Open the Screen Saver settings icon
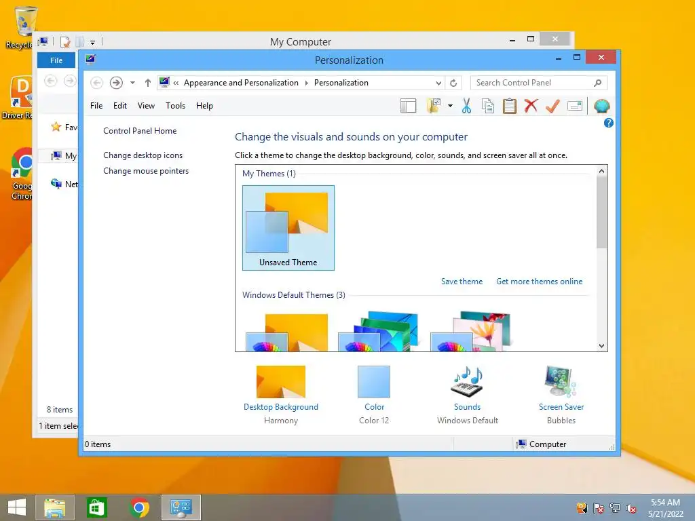The width and height of the screenshot is (695, 521). point(561,381)
